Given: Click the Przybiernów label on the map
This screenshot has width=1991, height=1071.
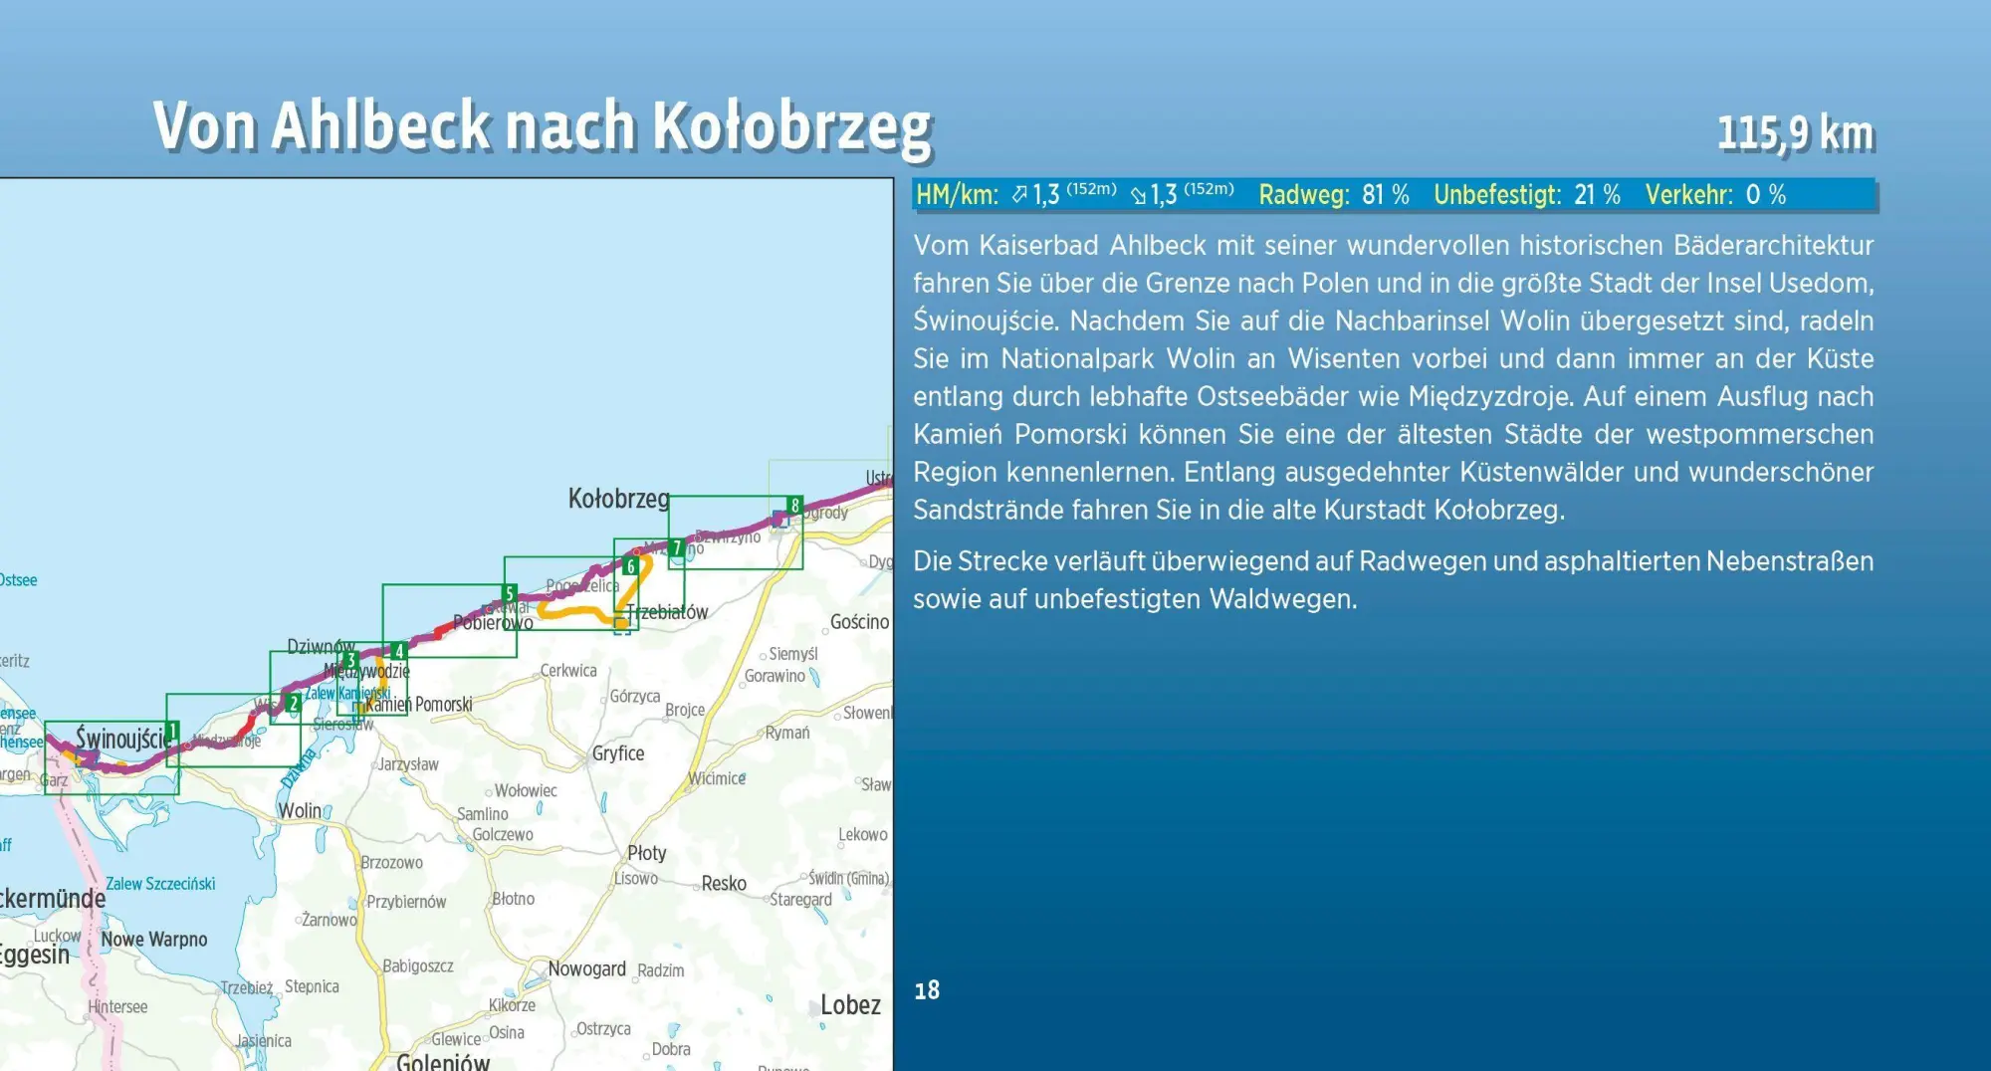Looking at the screenshot, I should point(406,903).
